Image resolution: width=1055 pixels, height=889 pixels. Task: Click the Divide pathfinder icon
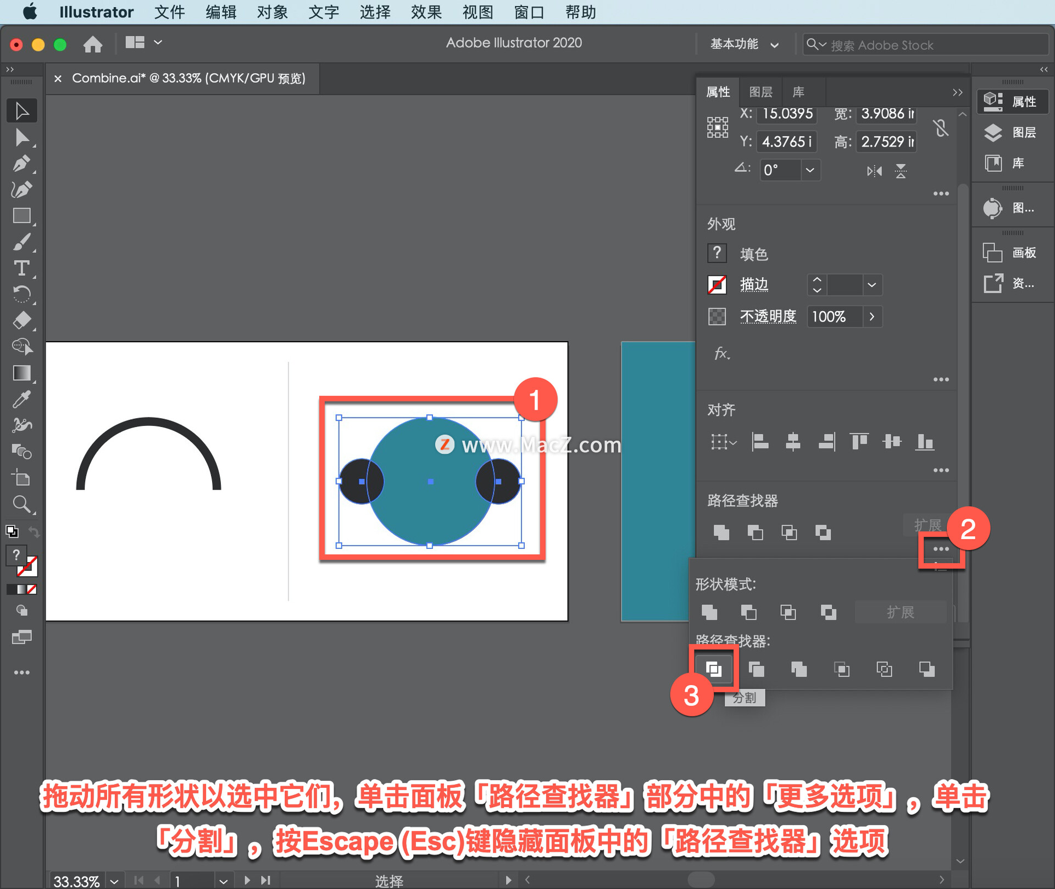[x=713, y=669]
